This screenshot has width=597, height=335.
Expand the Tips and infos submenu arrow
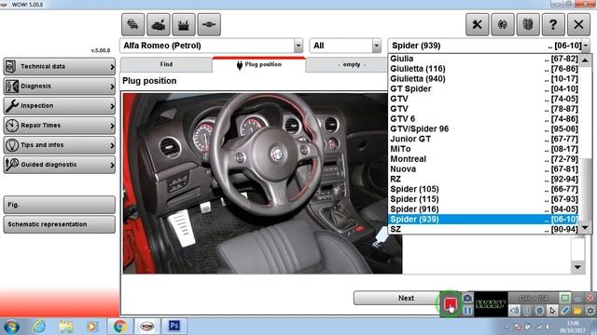point(112,145)
